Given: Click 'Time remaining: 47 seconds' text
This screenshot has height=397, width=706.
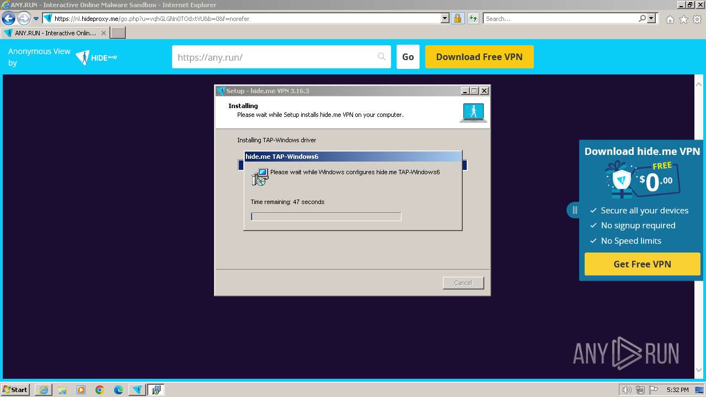Looking at the screenshot, I should (287, 202).
